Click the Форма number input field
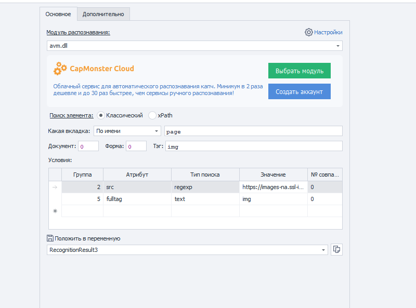This screenshot has height=308, width=416. (x=137, y=146)
